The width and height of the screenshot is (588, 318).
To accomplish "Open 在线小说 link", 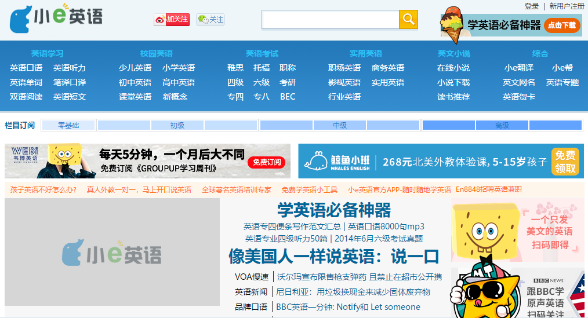I will (x=453, y=68).
